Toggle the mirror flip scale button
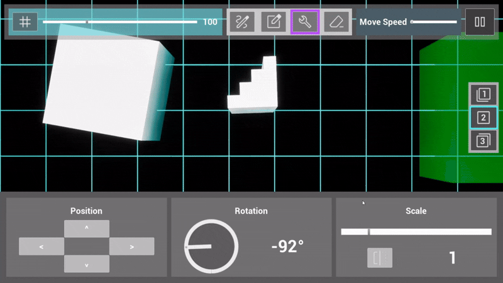 click(380, 258)
